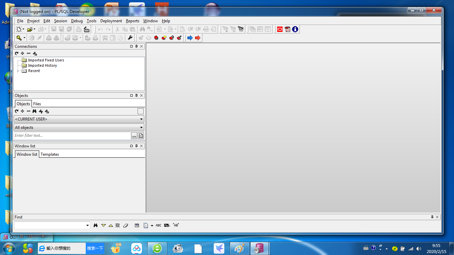Viewport: 454px width, 255px height.
Task: Click the ellipsis button beside filter text
Action: pyautogui.click(x=134, y=135)
